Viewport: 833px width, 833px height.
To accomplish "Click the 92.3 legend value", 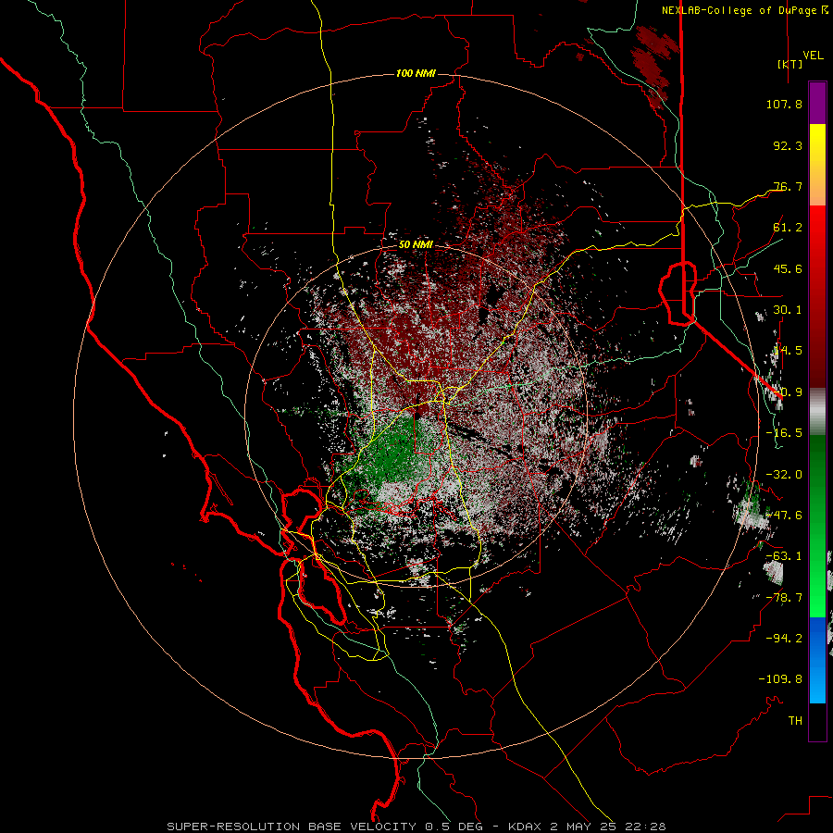I will click(788, 145).
